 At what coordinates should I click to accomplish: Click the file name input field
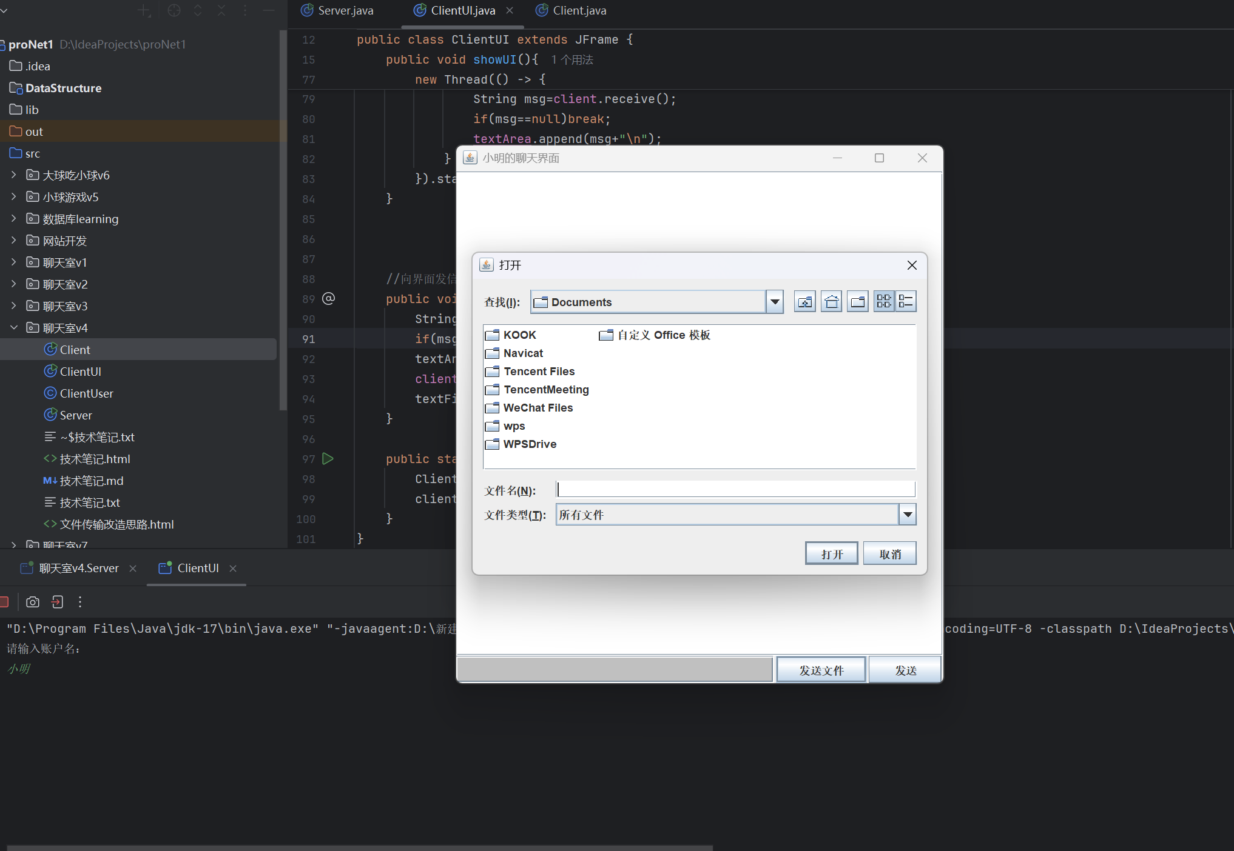point(735,489)
